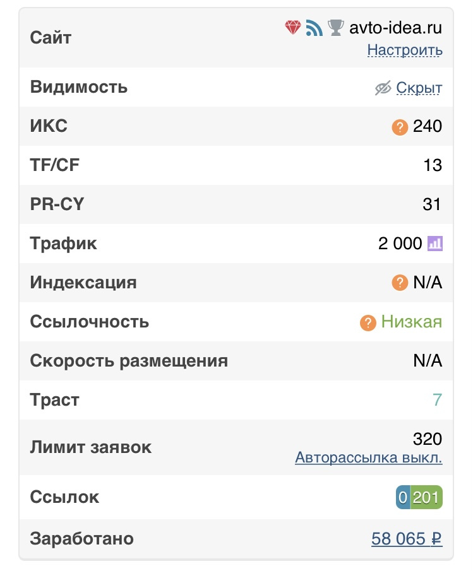The image size is (473, 571).
Task: Click the Ссылочность help question icon
Action: tap(368, 322)
